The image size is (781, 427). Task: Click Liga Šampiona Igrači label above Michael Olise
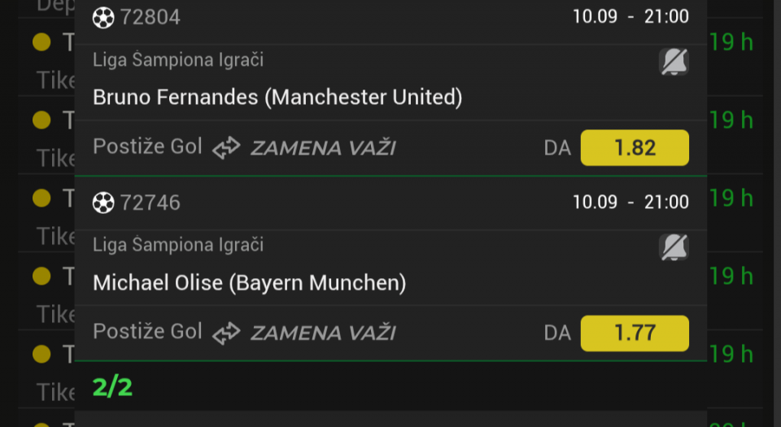(178, 245)
